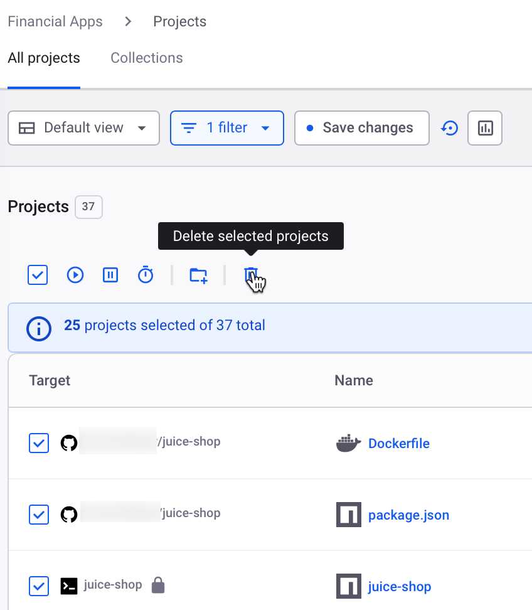Revert view changes with circular arrow icon

[x=450, y=128]
